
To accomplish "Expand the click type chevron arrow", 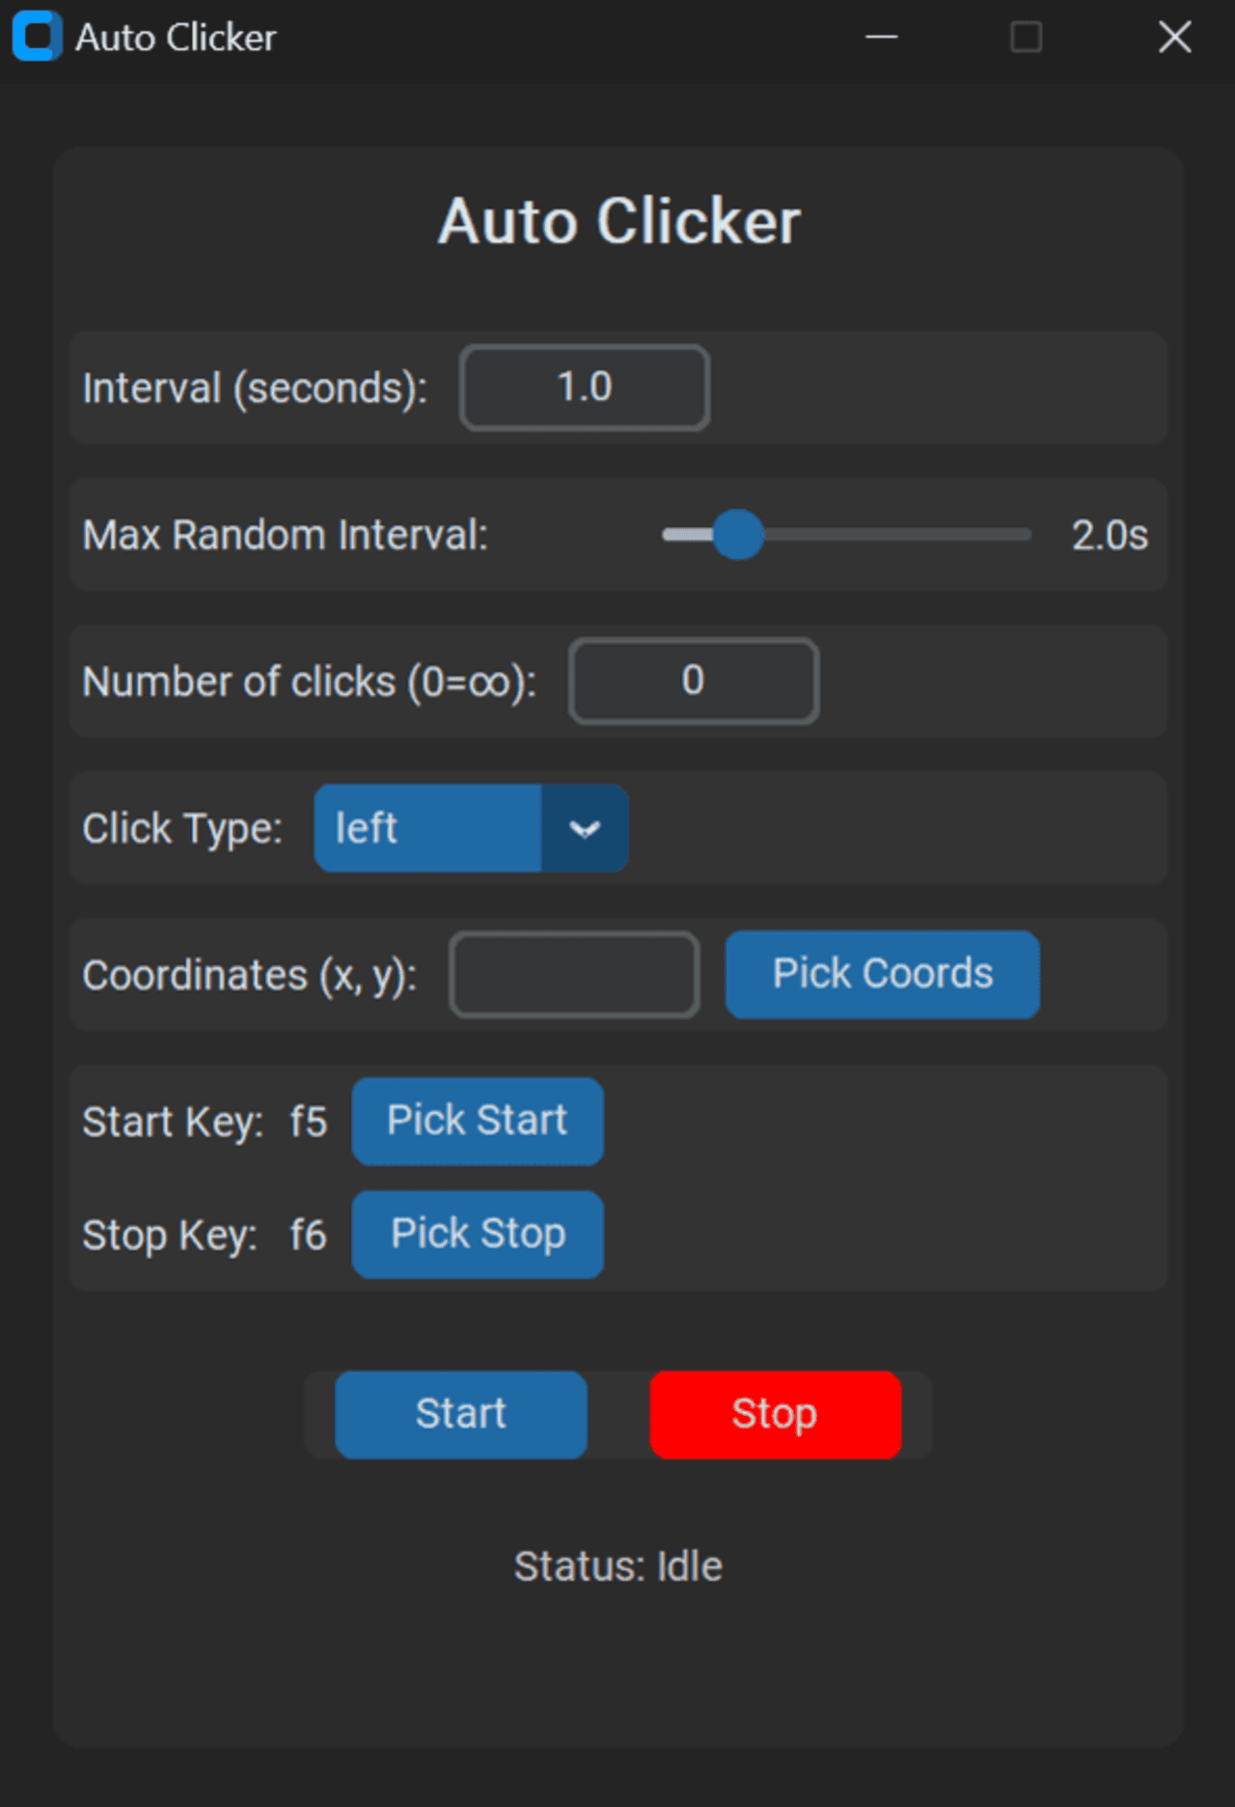I will pyautogui.click(x=586, y=828).
